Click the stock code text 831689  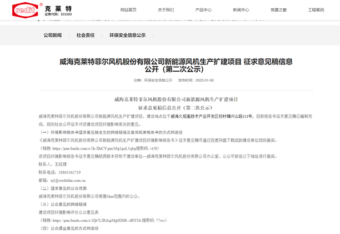click(x=66, y=14)
